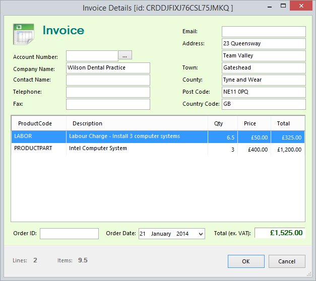Click the Post Code field NE11 0PQ
The height and width of the screenshot is (281, 316).
click(x=264, y=92)
